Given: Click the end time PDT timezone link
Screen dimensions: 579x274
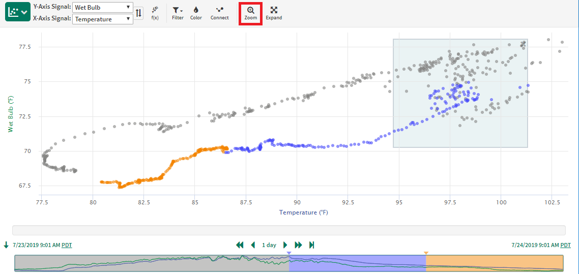Looking at the screenshot, I should coord(565,245).
